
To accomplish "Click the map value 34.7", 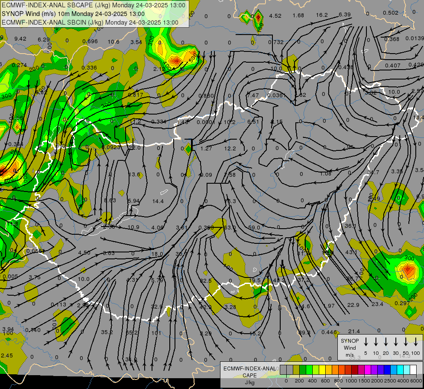I will click(x=373, y=172).
